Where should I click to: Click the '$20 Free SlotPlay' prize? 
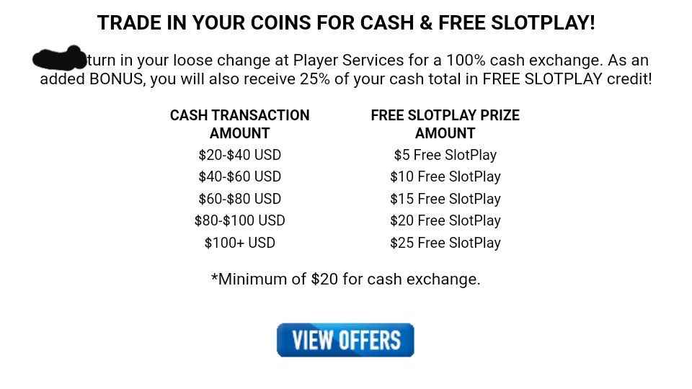pos(445,220)
